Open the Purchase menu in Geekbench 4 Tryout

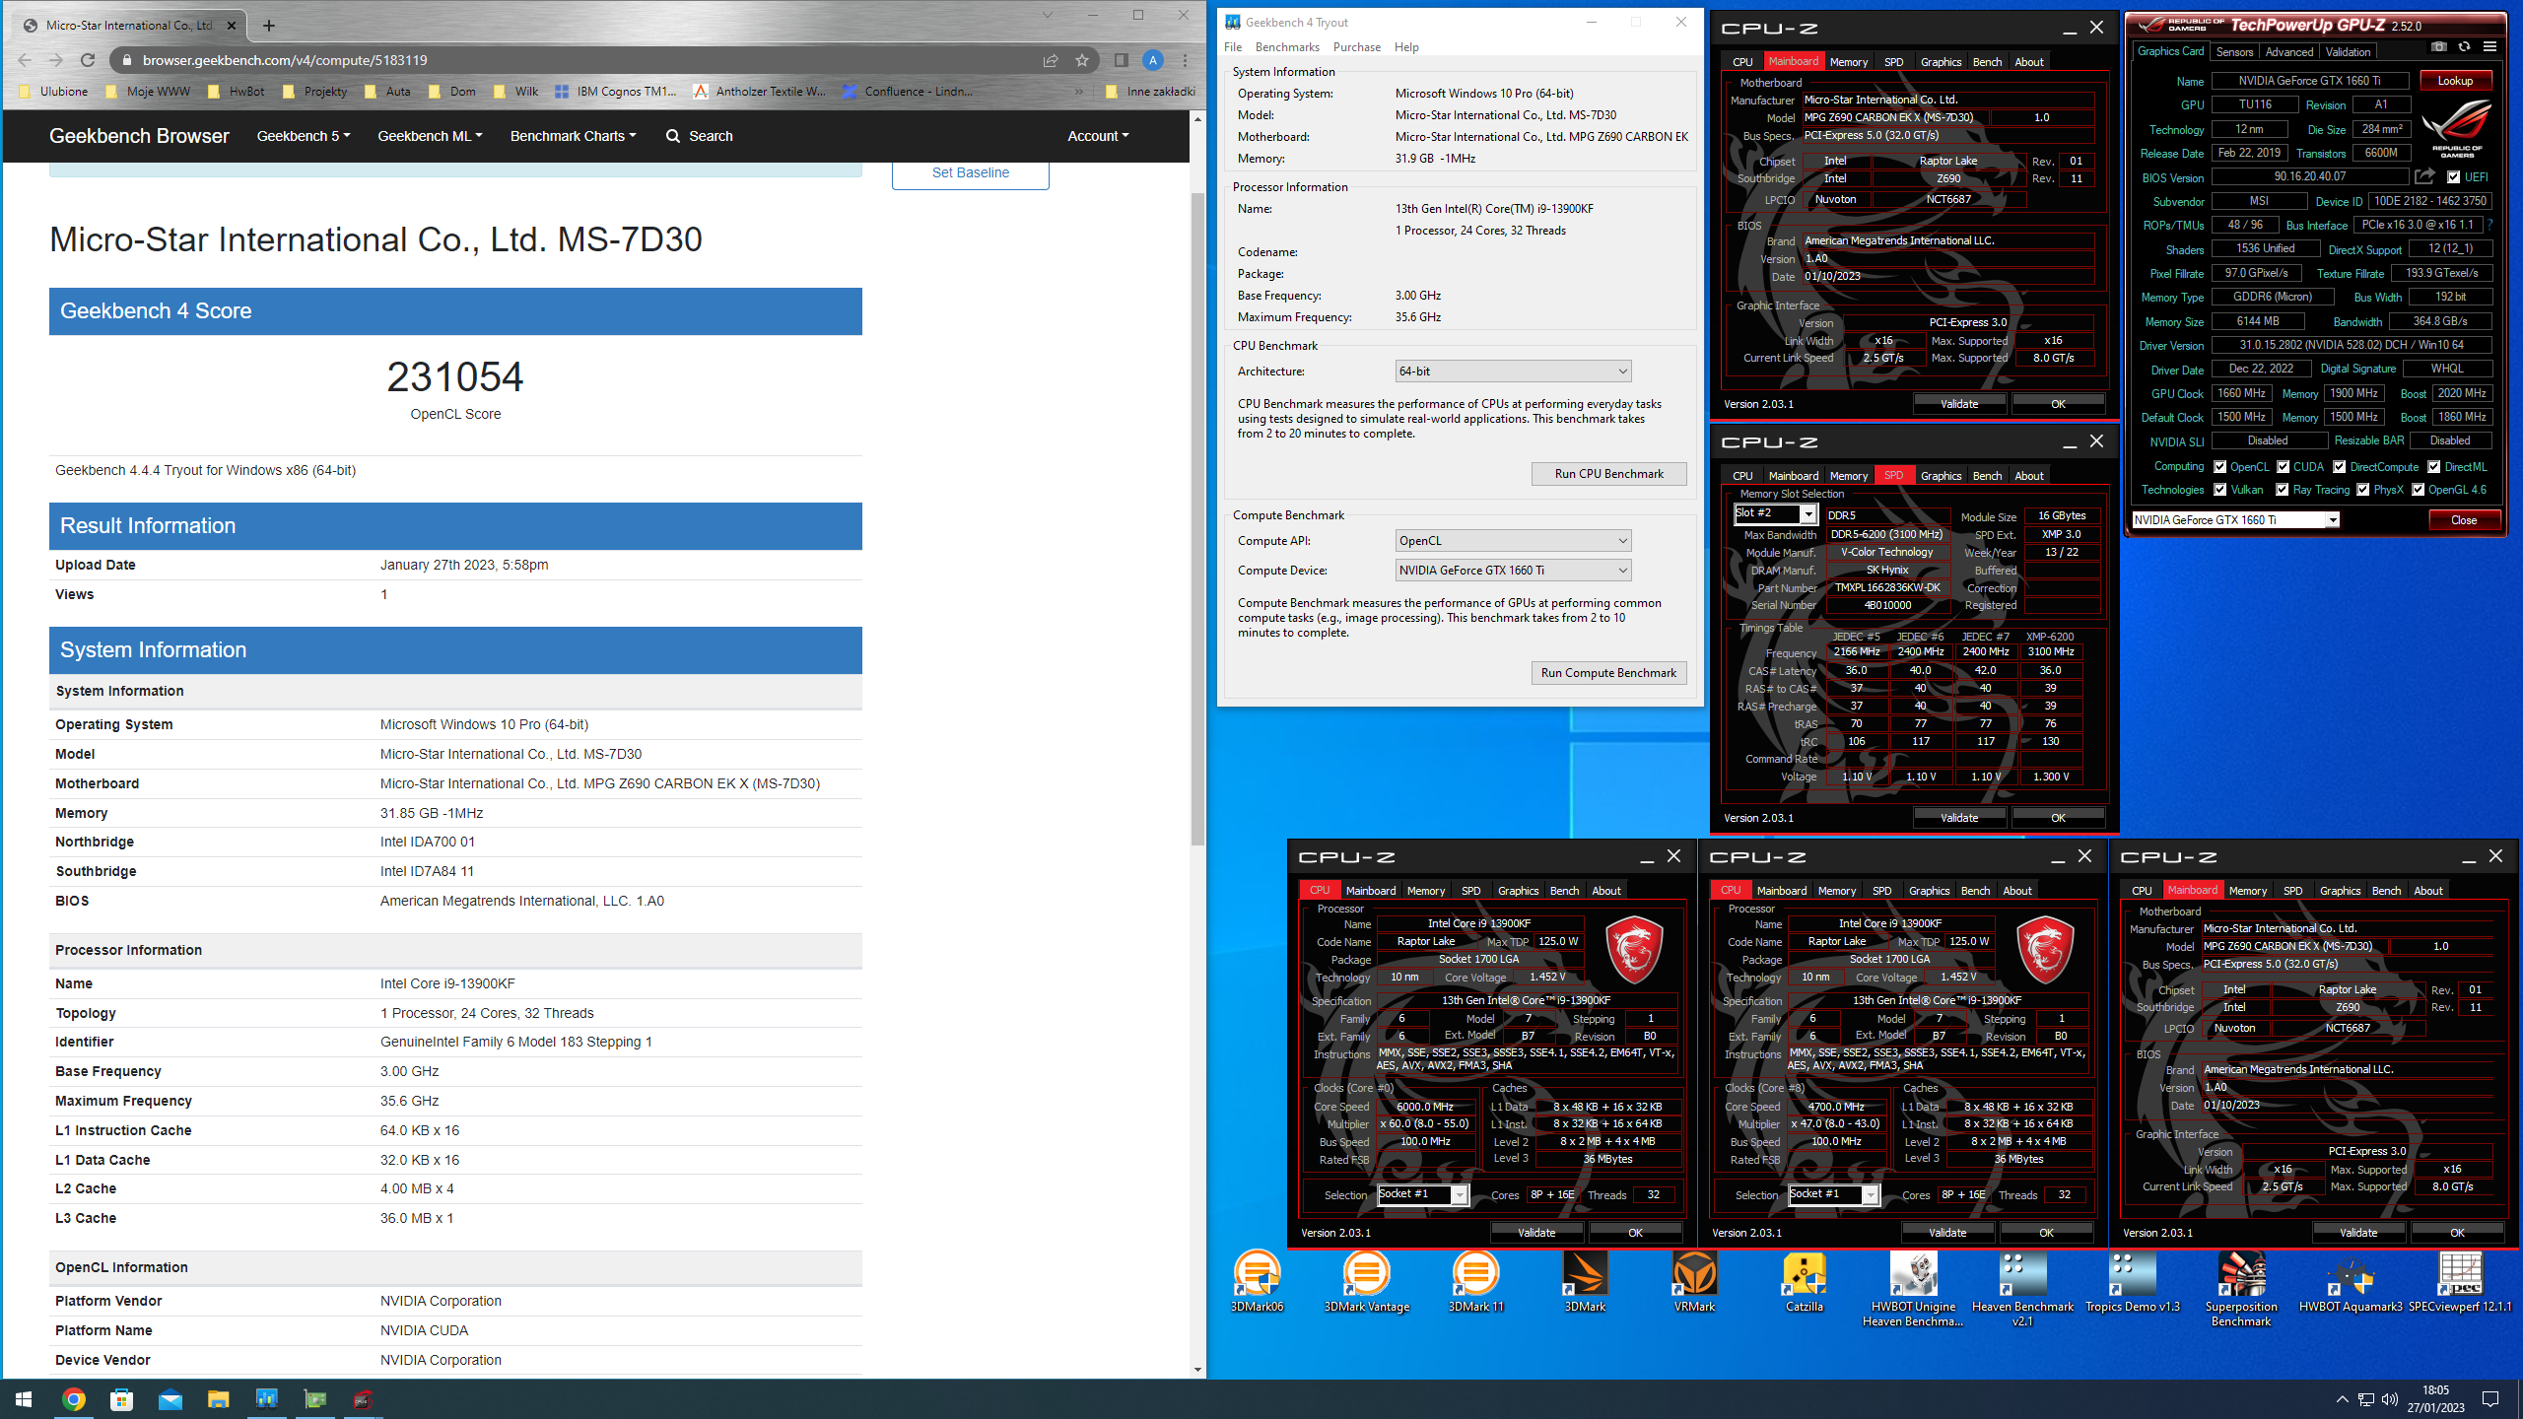click(1357, 47)
